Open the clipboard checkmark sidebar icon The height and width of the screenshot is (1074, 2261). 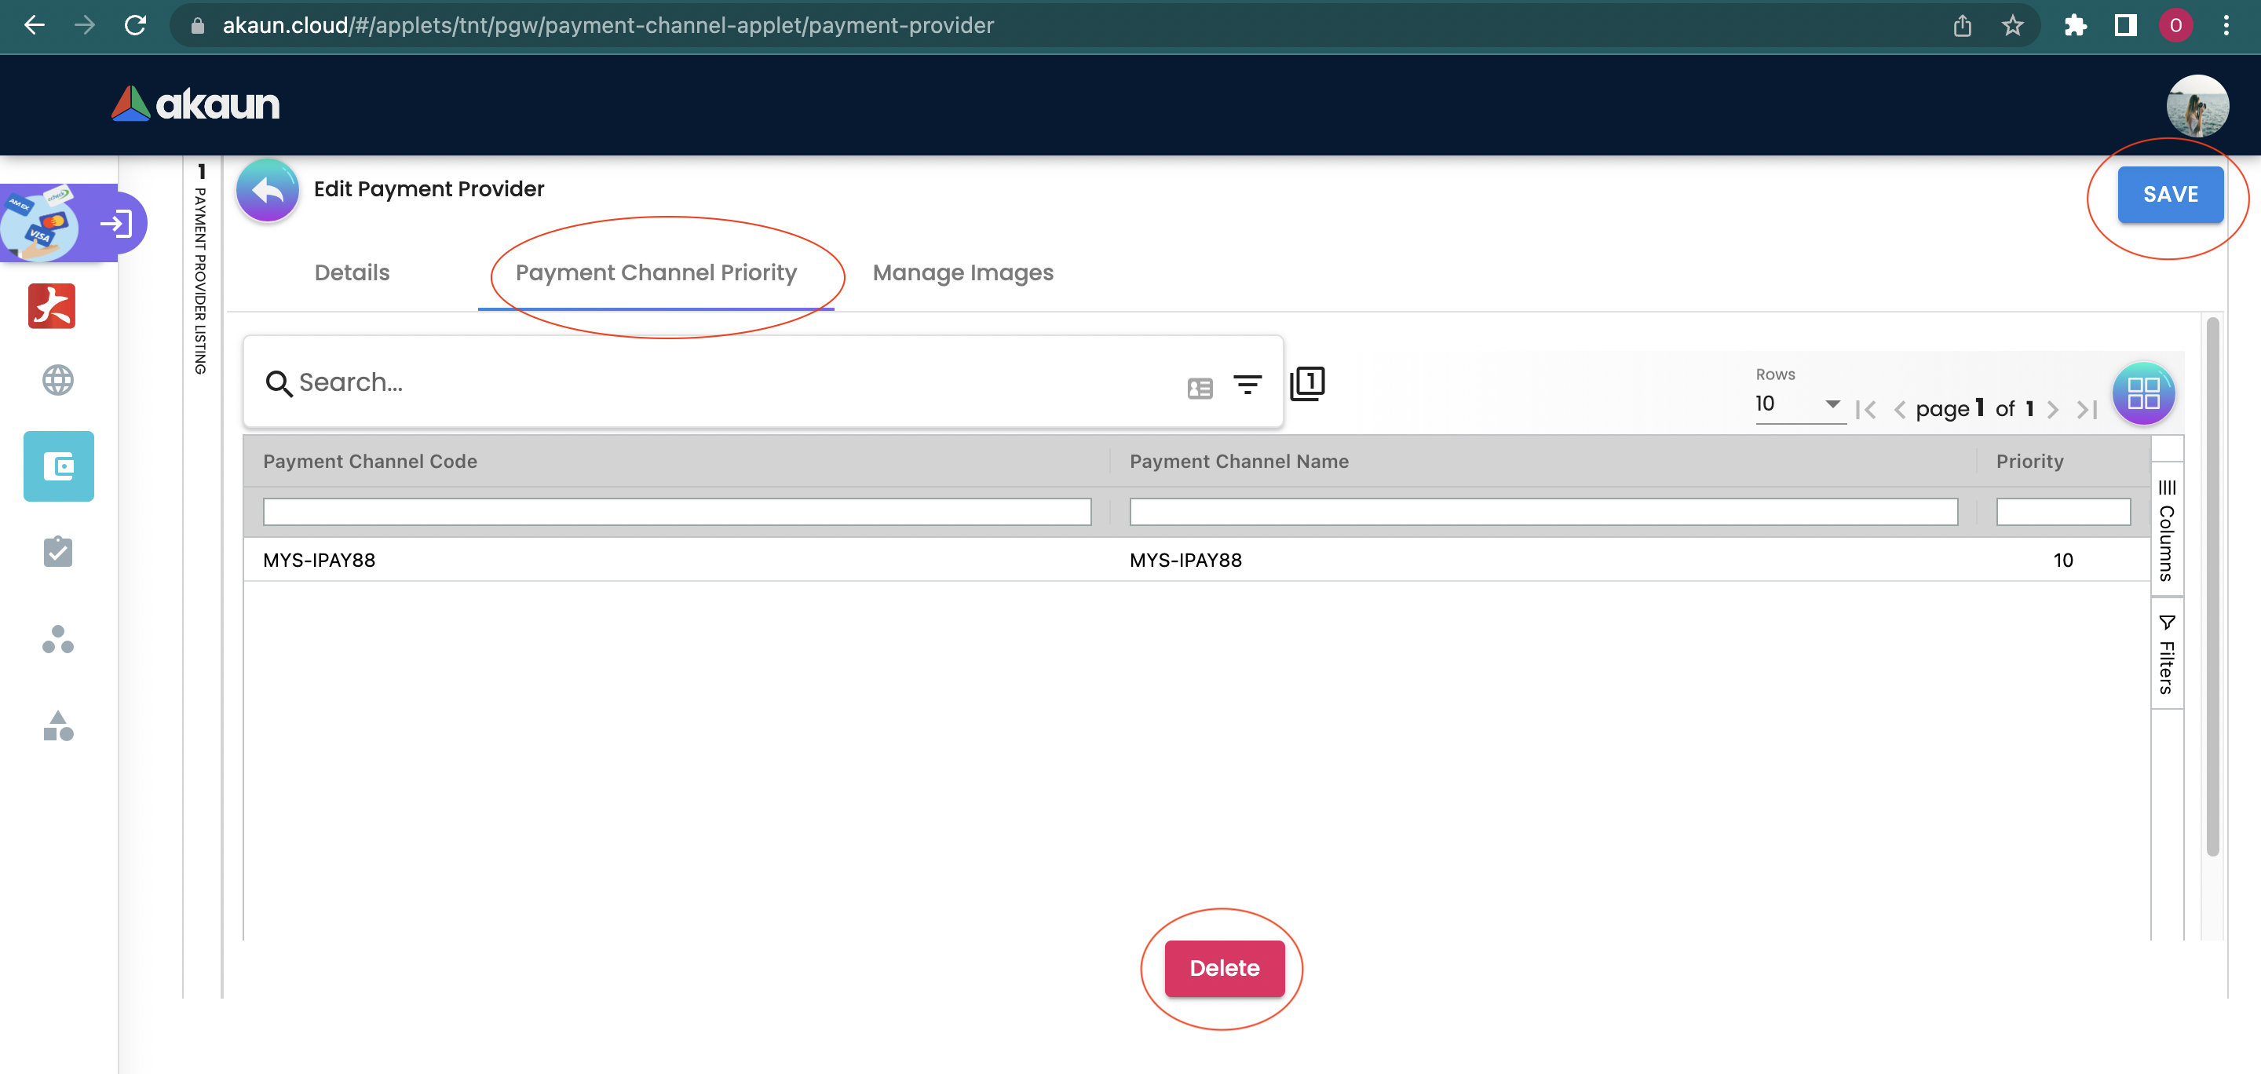coord(58,552)
